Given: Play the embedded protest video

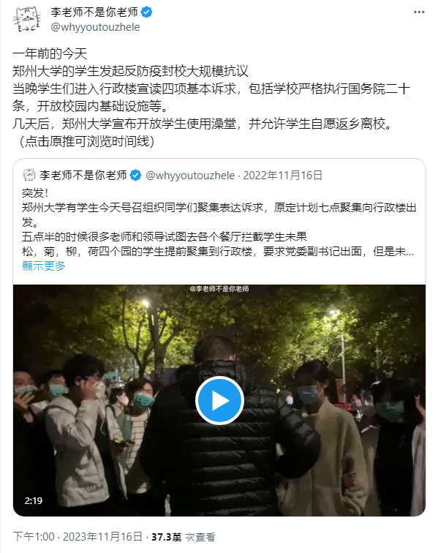Looking at the screenshot, I should tap(219, 400).
